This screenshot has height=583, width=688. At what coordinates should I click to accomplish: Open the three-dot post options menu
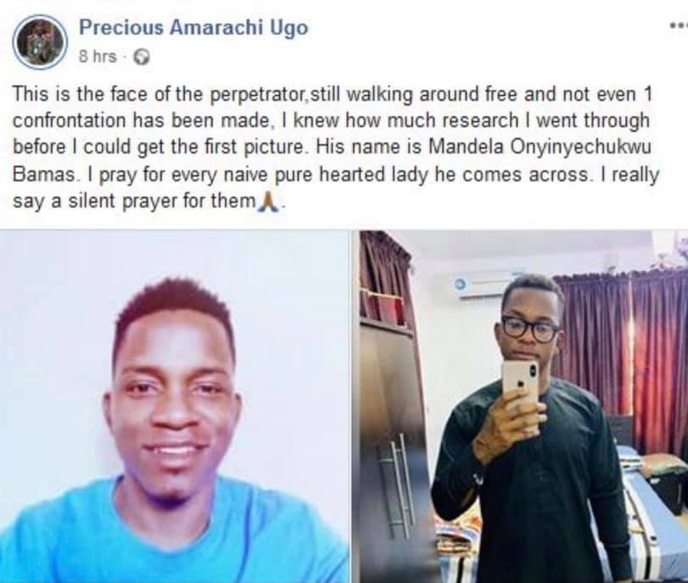[x=679, y=27]
